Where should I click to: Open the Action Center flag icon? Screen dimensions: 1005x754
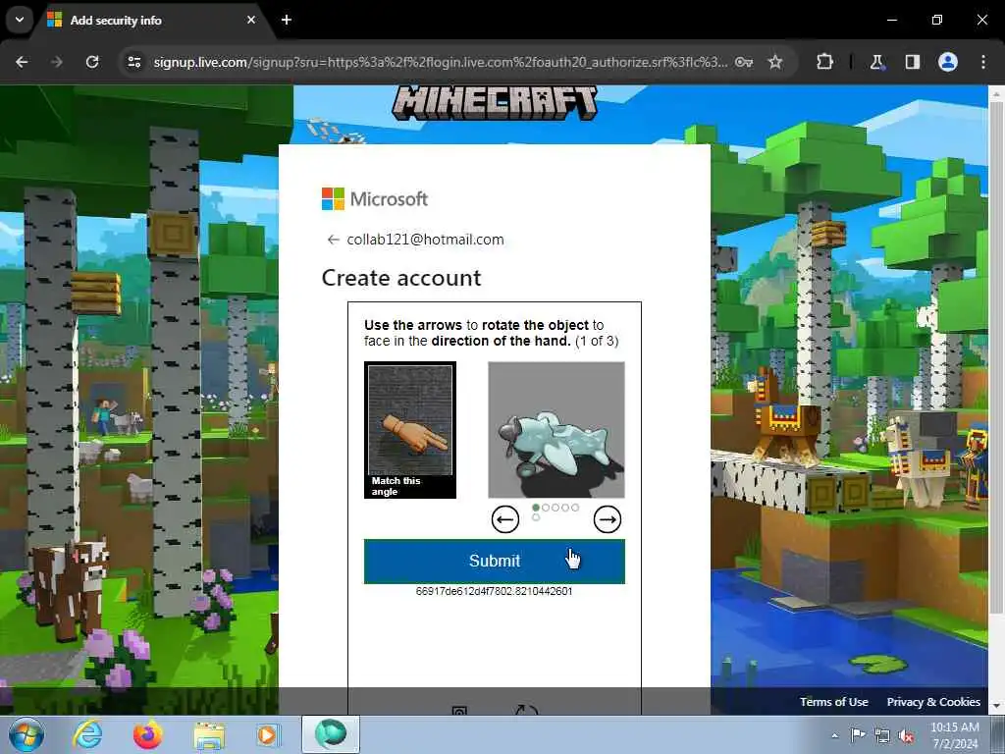point(858,735)
